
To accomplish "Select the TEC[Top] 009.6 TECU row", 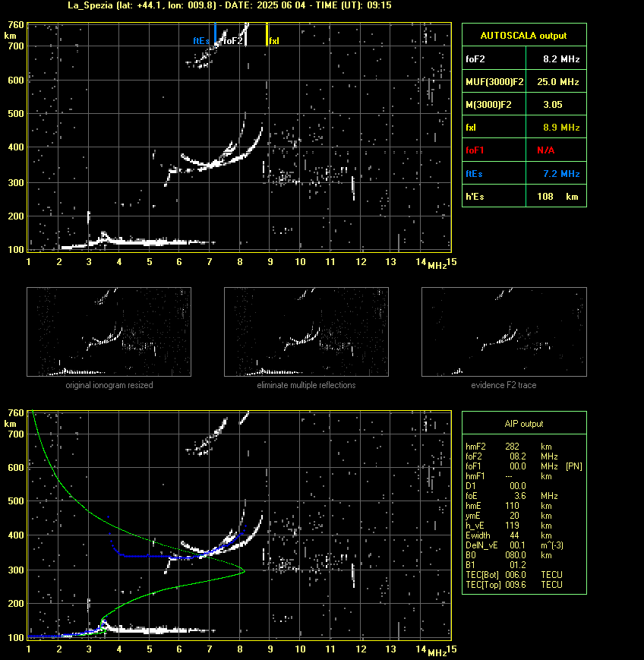I will tap(514, 585).
